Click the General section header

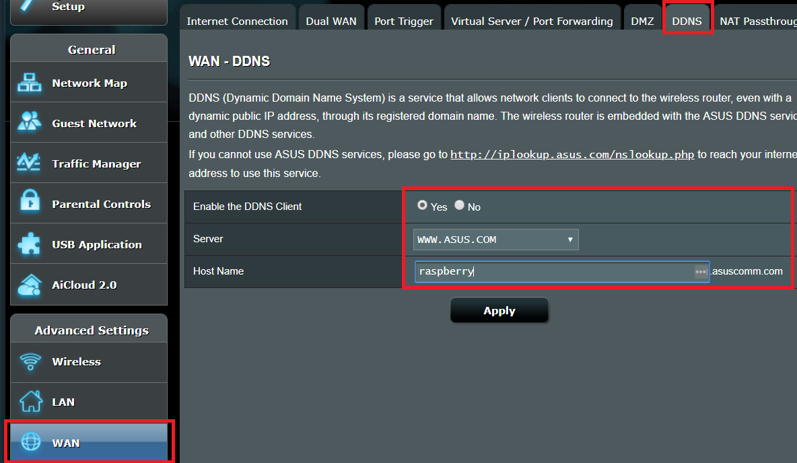click(x=92, y=50)
